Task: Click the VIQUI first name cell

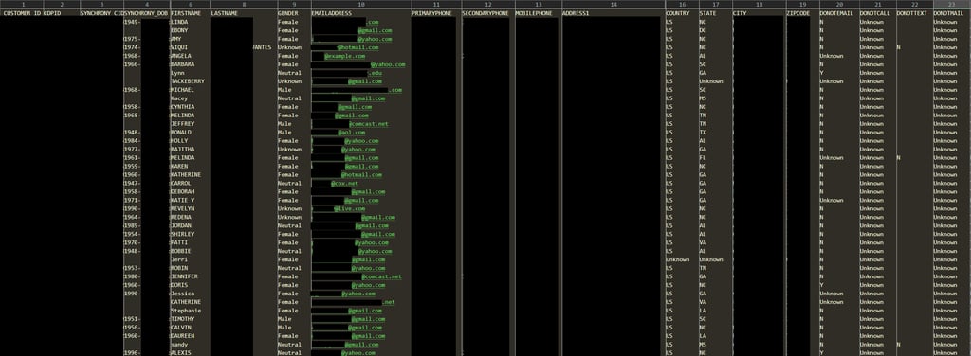Action: pyautogui.click(x=179, y=47)
